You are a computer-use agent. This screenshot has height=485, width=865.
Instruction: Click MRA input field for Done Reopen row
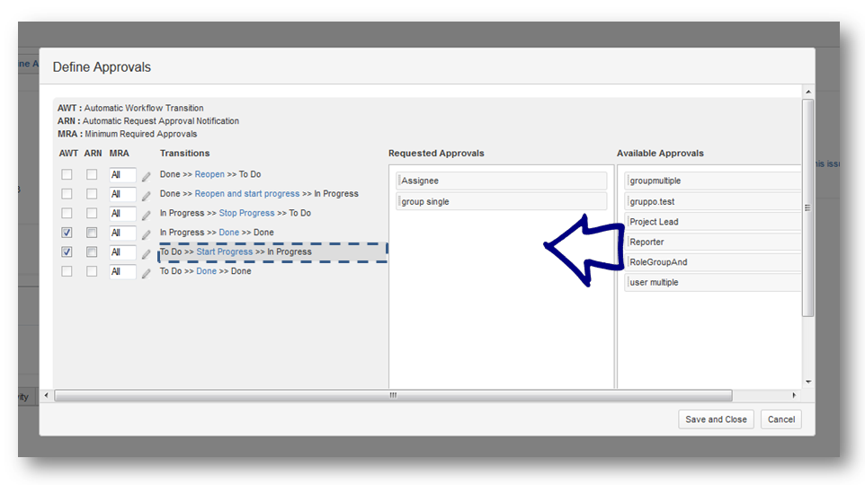122,175
